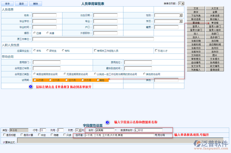Tick the 有相关工作经验人员 checkbox
The height and width of the screenshot is (153, 231).
point(95,51)
